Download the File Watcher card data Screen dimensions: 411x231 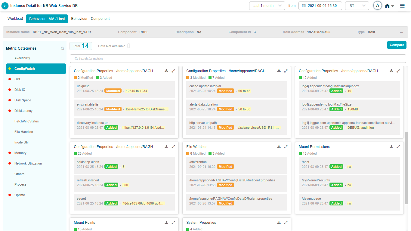279,147
